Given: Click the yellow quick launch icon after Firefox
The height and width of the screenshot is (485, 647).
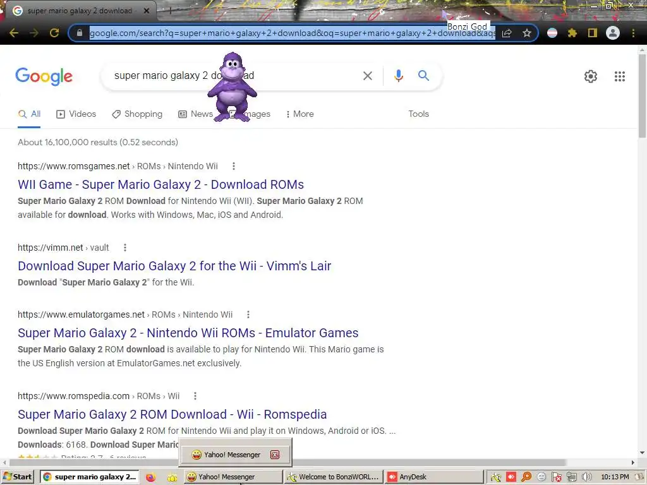Looking at the screenshot, I should click(x=172, y=477).
